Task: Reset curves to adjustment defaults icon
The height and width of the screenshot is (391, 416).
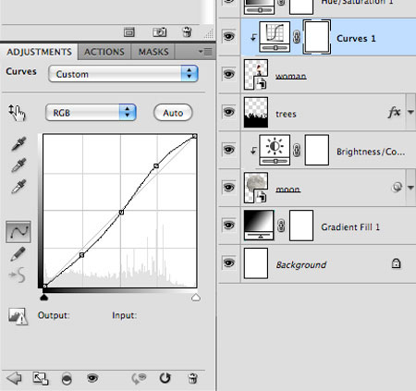Action: [165, 378]
